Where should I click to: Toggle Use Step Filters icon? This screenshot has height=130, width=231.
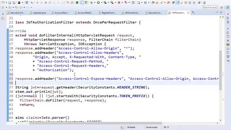click(72, 3)
